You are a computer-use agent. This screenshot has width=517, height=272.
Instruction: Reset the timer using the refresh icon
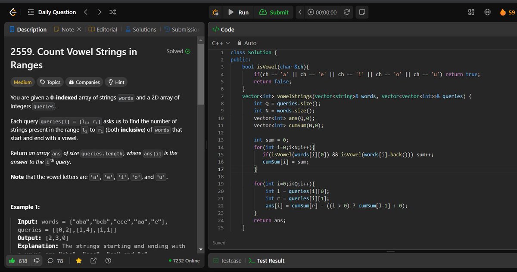[347, 12]
